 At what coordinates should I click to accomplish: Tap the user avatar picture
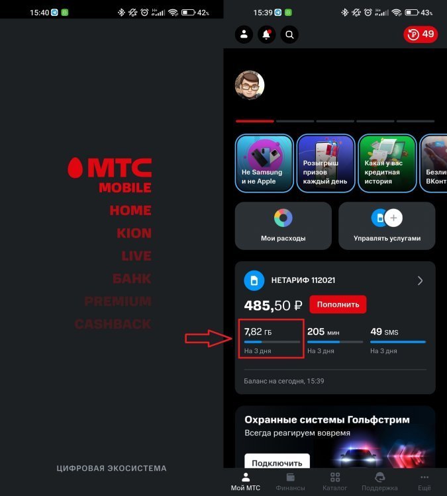(250, 85)
